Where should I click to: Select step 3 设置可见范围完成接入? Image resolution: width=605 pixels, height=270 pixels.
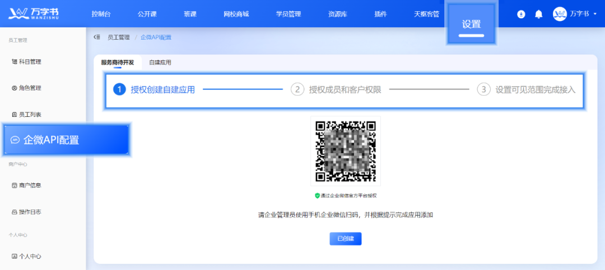(x=526, y=90)
